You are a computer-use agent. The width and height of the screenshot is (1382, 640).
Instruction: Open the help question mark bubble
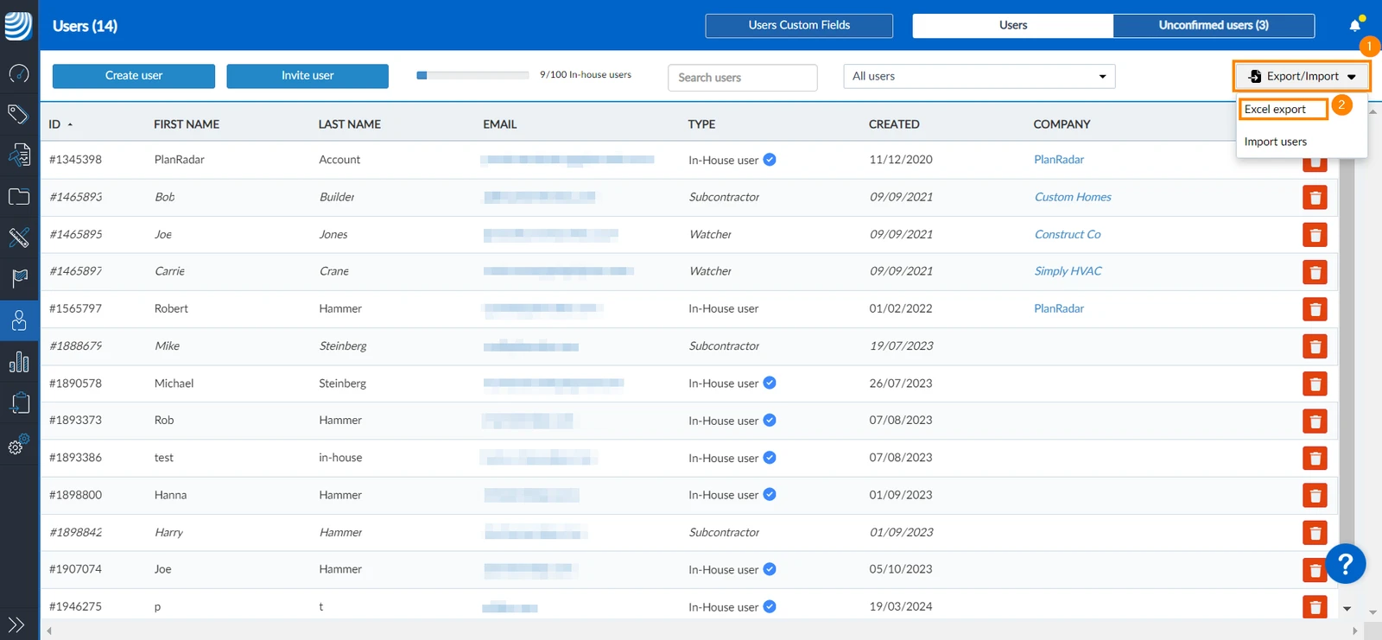1345,564
